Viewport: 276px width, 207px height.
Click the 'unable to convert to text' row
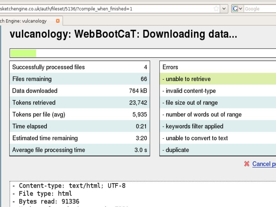click(x=218, y=138)
